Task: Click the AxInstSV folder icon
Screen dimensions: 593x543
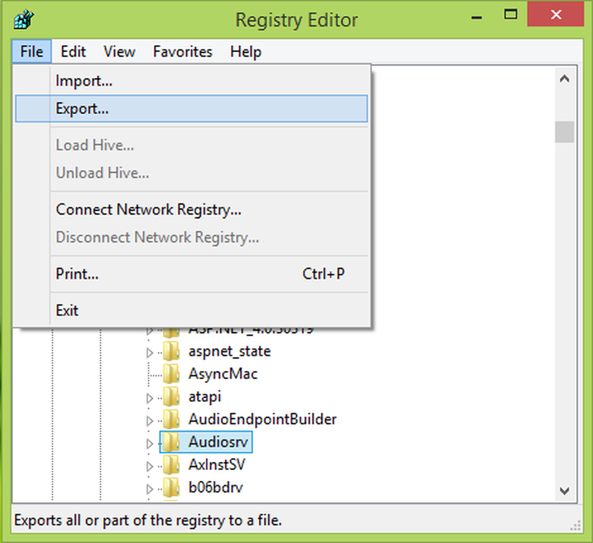Action: tap(171, 464)
